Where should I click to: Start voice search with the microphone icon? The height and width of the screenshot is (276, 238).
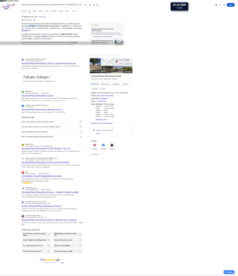pos(90,5)
